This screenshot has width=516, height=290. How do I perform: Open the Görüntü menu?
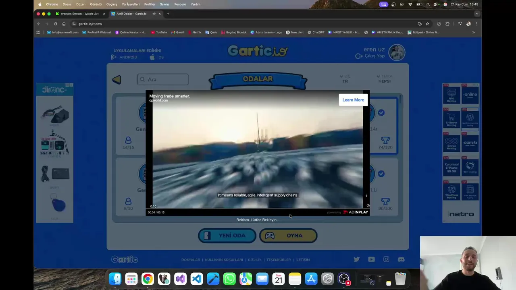pos(96,4)
